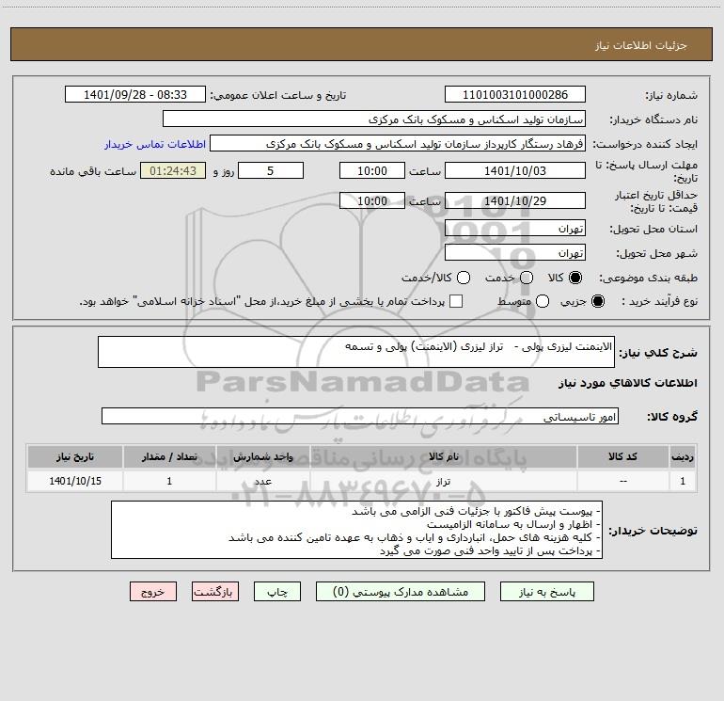Image resolution: width=724 pixels, height=701 pixels.
Task: Click the general description text area
Action: (x=356, y=352)
